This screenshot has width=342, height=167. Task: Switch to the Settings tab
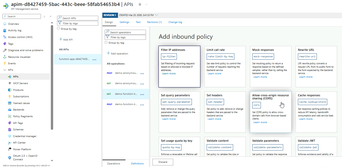(124, 22)
